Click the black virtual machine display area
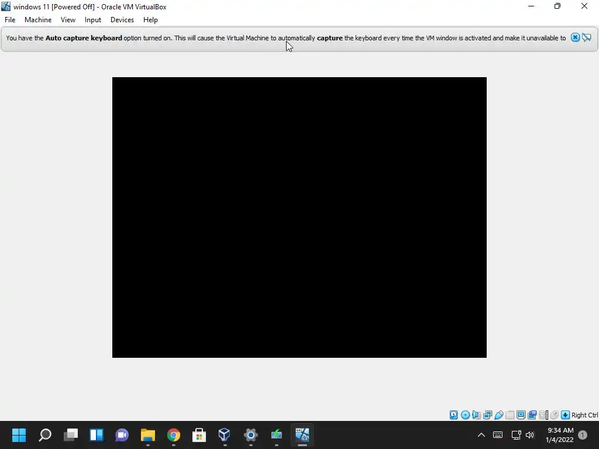The width and height of the screenshot is (599, 449). tap(299, 217)
